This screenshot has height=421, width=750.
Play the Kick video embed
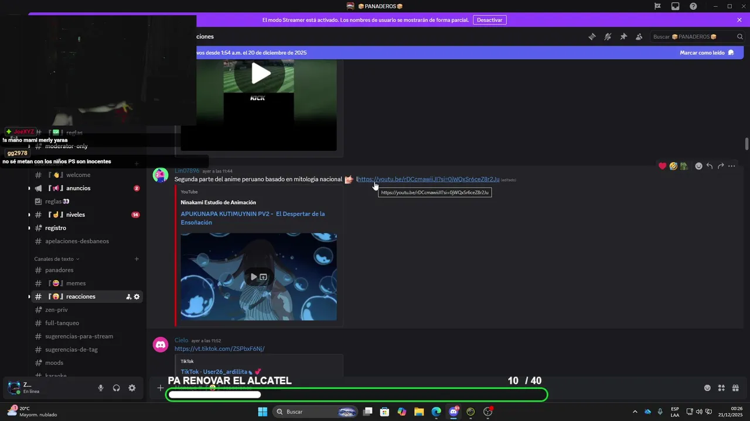point(261,74)
